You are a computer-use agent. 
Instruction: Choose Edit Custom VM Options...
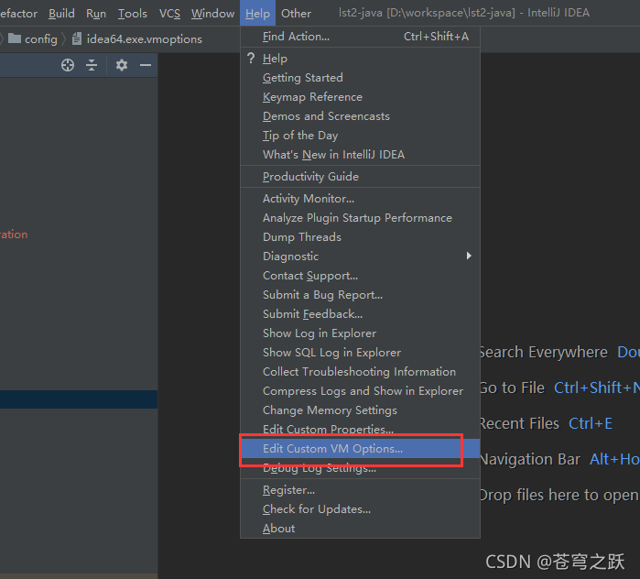coord(360,448)
